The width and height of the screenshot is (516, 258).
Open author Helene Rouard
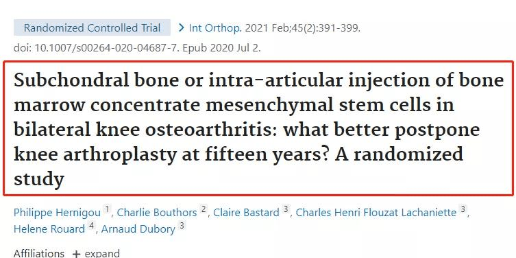pos(49,229)
